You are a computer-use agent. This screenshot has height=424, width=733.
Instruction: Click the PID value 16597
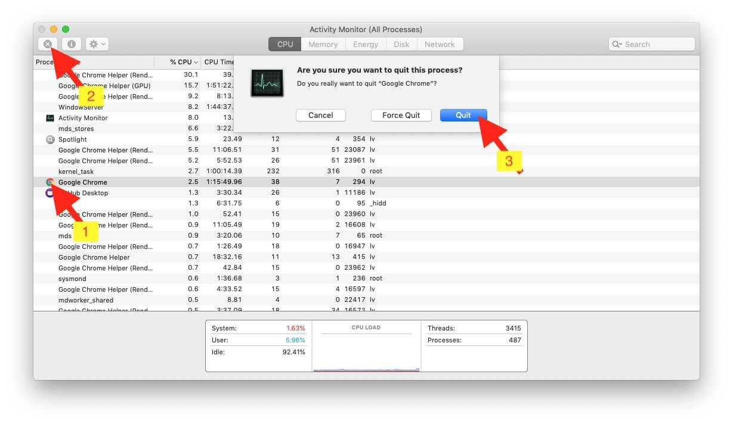click(x=354, y=289)
